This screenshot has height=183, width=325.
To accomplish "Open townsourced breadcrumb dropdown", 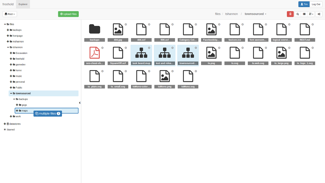I will (255, 14).
